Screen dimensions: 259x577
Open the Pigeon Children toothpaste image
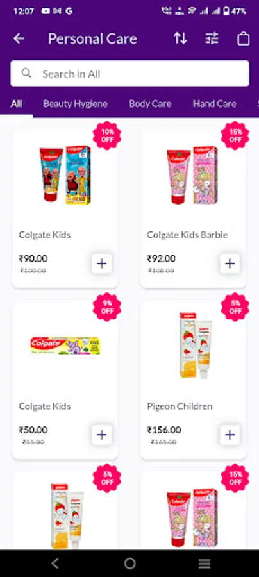[196, 345]
